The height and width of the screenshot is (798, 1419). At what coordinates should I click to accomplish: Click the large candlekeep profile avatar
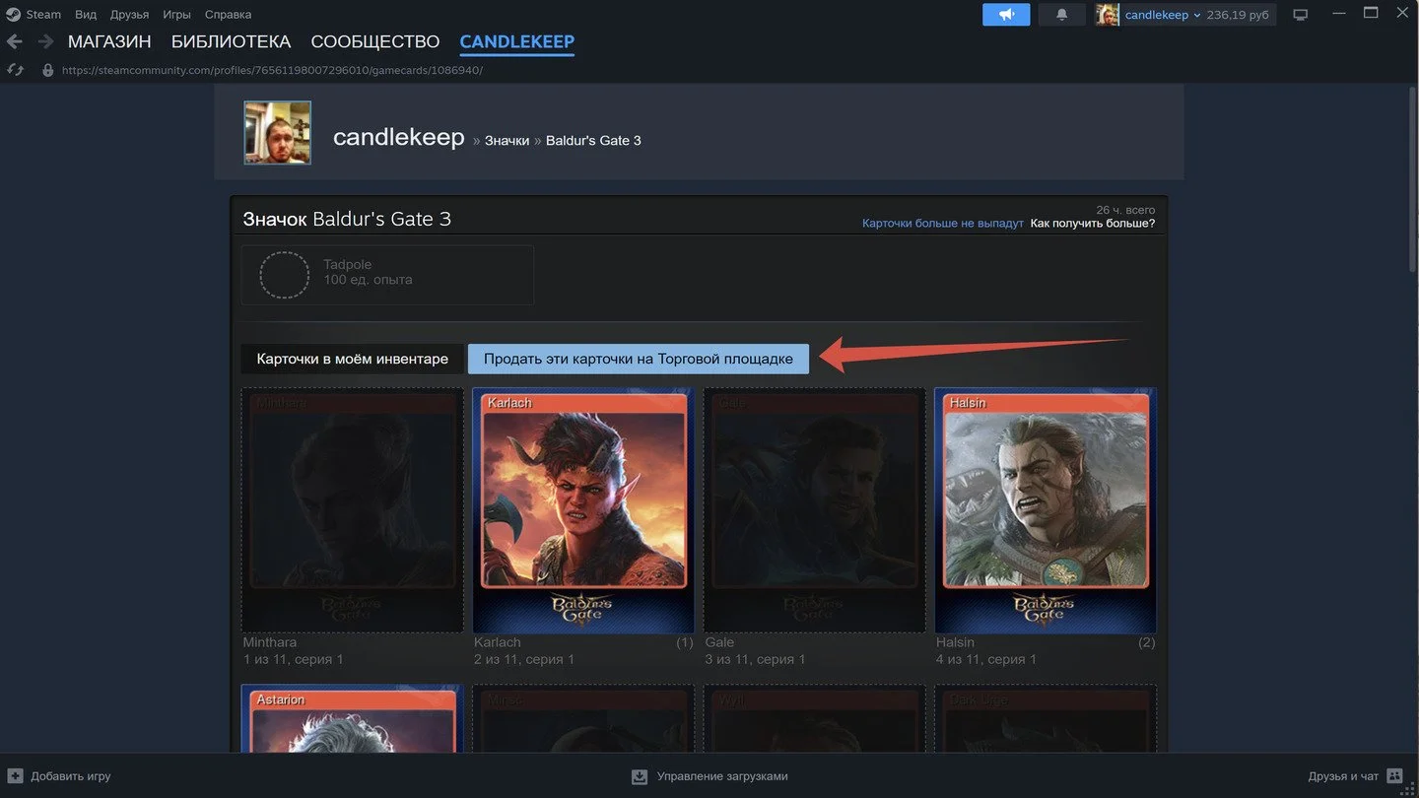click(x=278, y=133)
